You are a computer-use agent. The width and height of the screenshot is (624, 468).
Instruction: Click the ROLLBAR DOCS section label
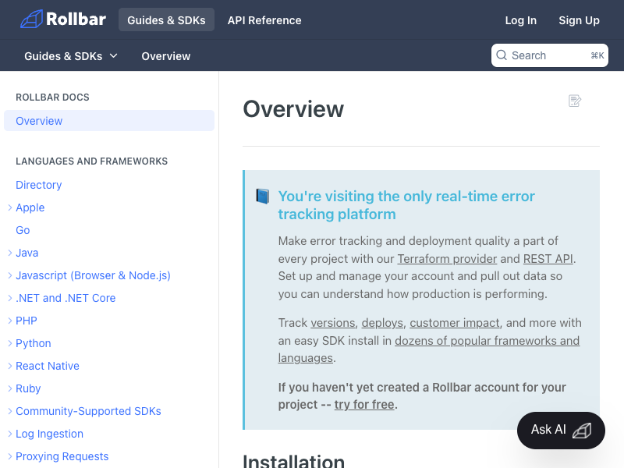(52, 97)
